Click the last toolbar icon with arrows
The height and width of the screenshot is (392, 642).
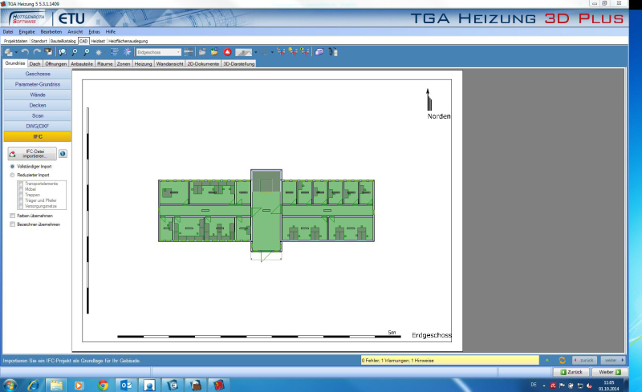[333, 52]
